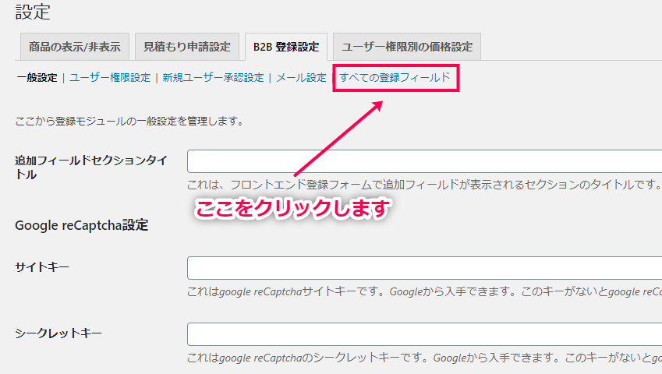Click into the サイトキー input field
This screenshot has width=662, height=374.
pyautogui.click(x=424, y=268)
